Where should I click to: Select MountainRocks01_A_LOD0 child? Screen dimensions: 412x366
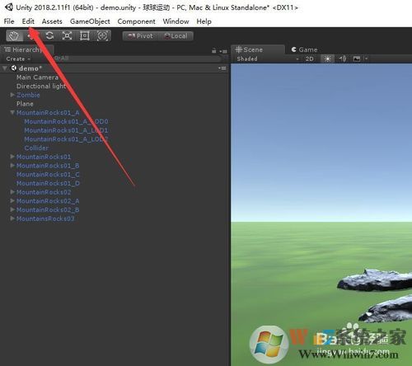[x=66, y=121]
